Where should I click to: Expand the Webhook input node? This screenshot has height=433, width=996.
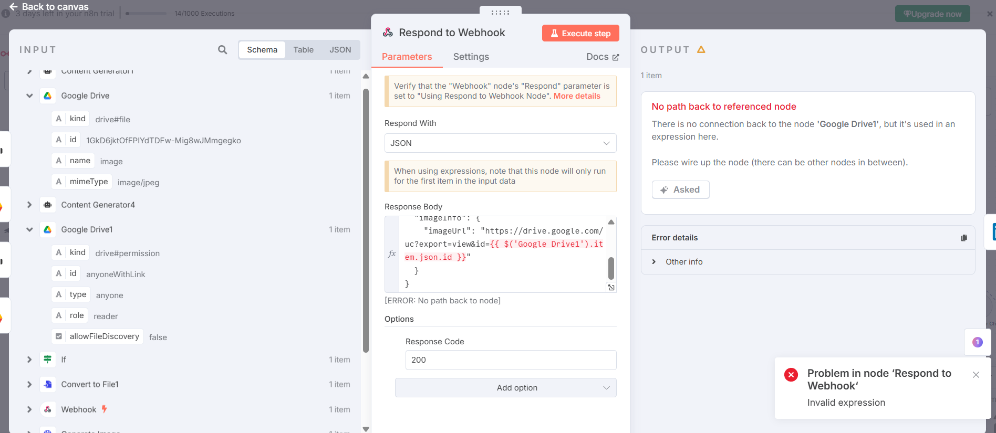[x=29, y=409]
